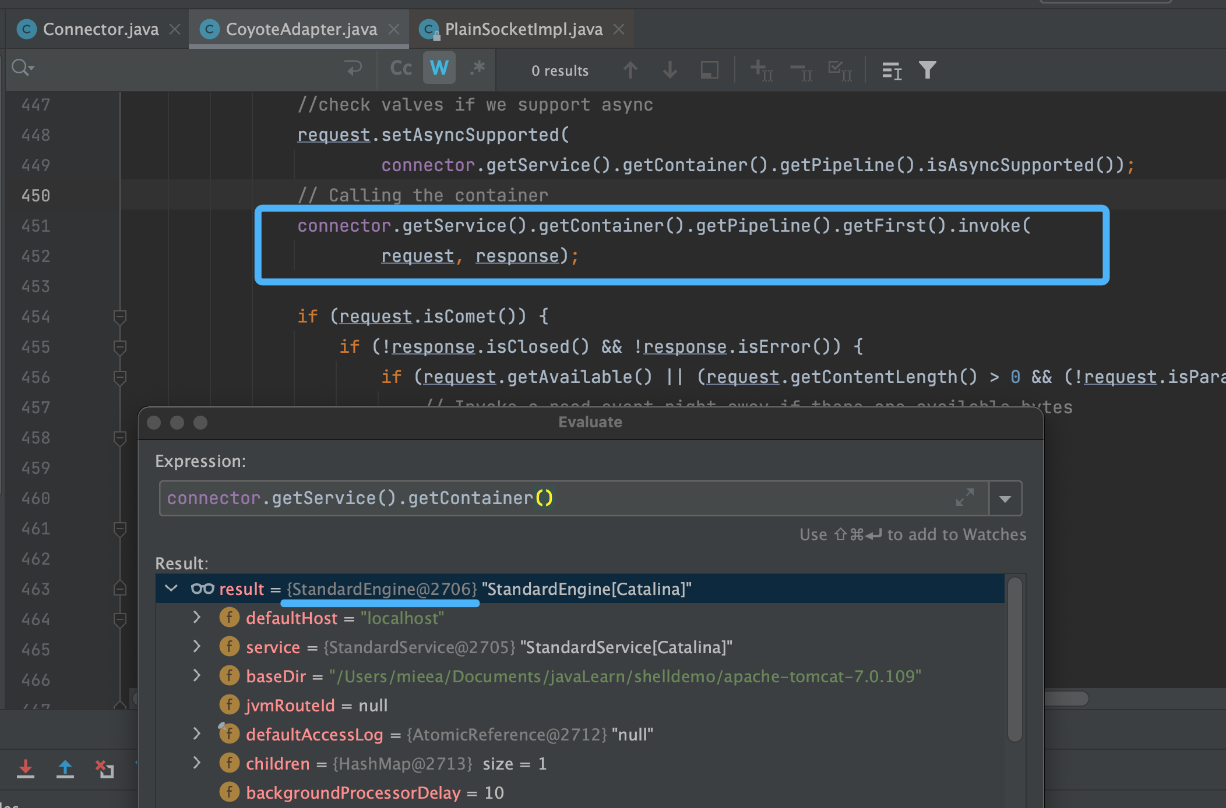Expand the baseDir field
The image size is (1226, 808).
point(197,675)
